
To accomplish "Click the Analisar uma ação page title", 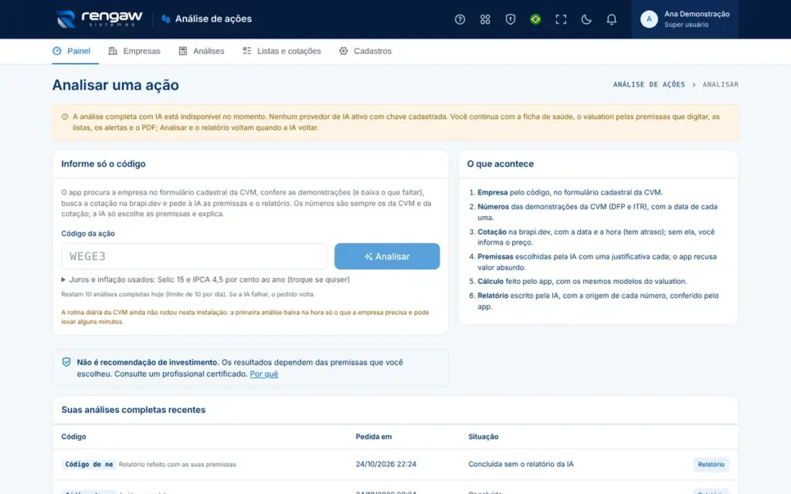I will tap(116, 85).
